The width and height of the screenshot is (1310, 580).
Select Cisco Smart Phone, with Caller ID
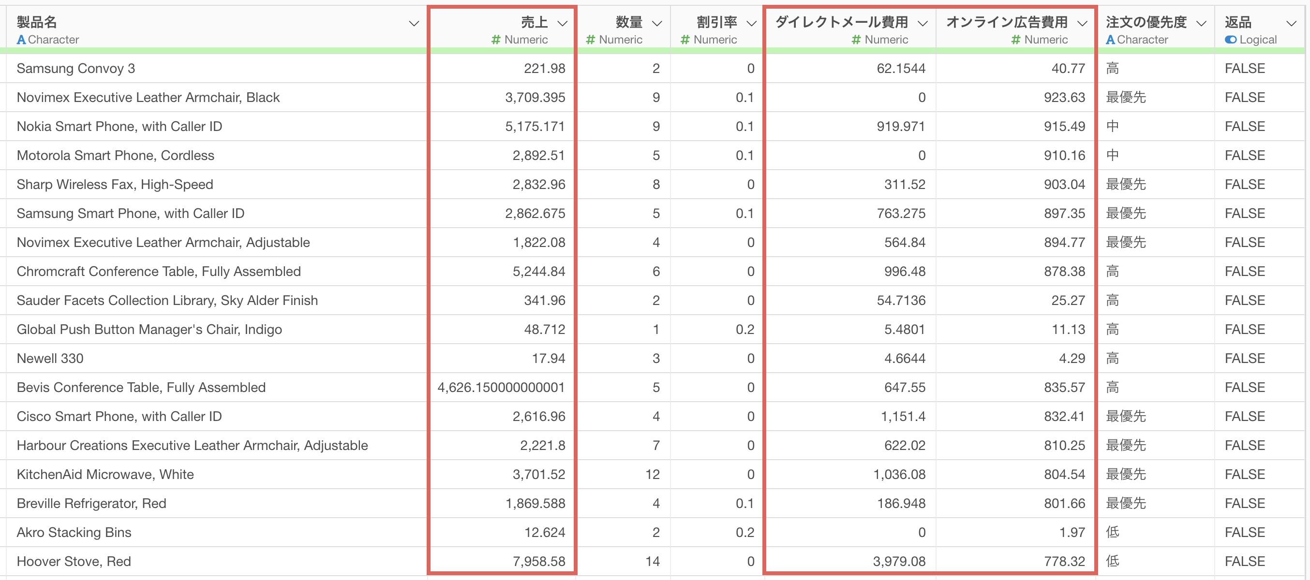[x=119, y=416]
